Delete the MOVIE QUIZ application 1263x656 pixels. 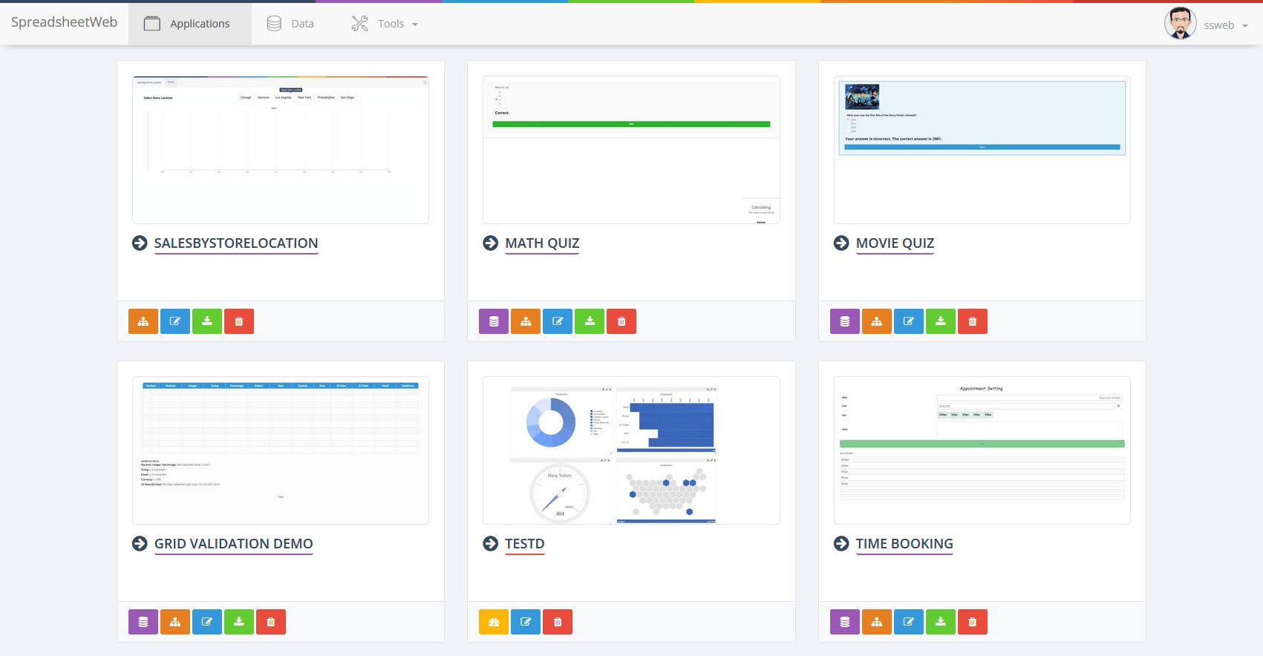point(973,321)
